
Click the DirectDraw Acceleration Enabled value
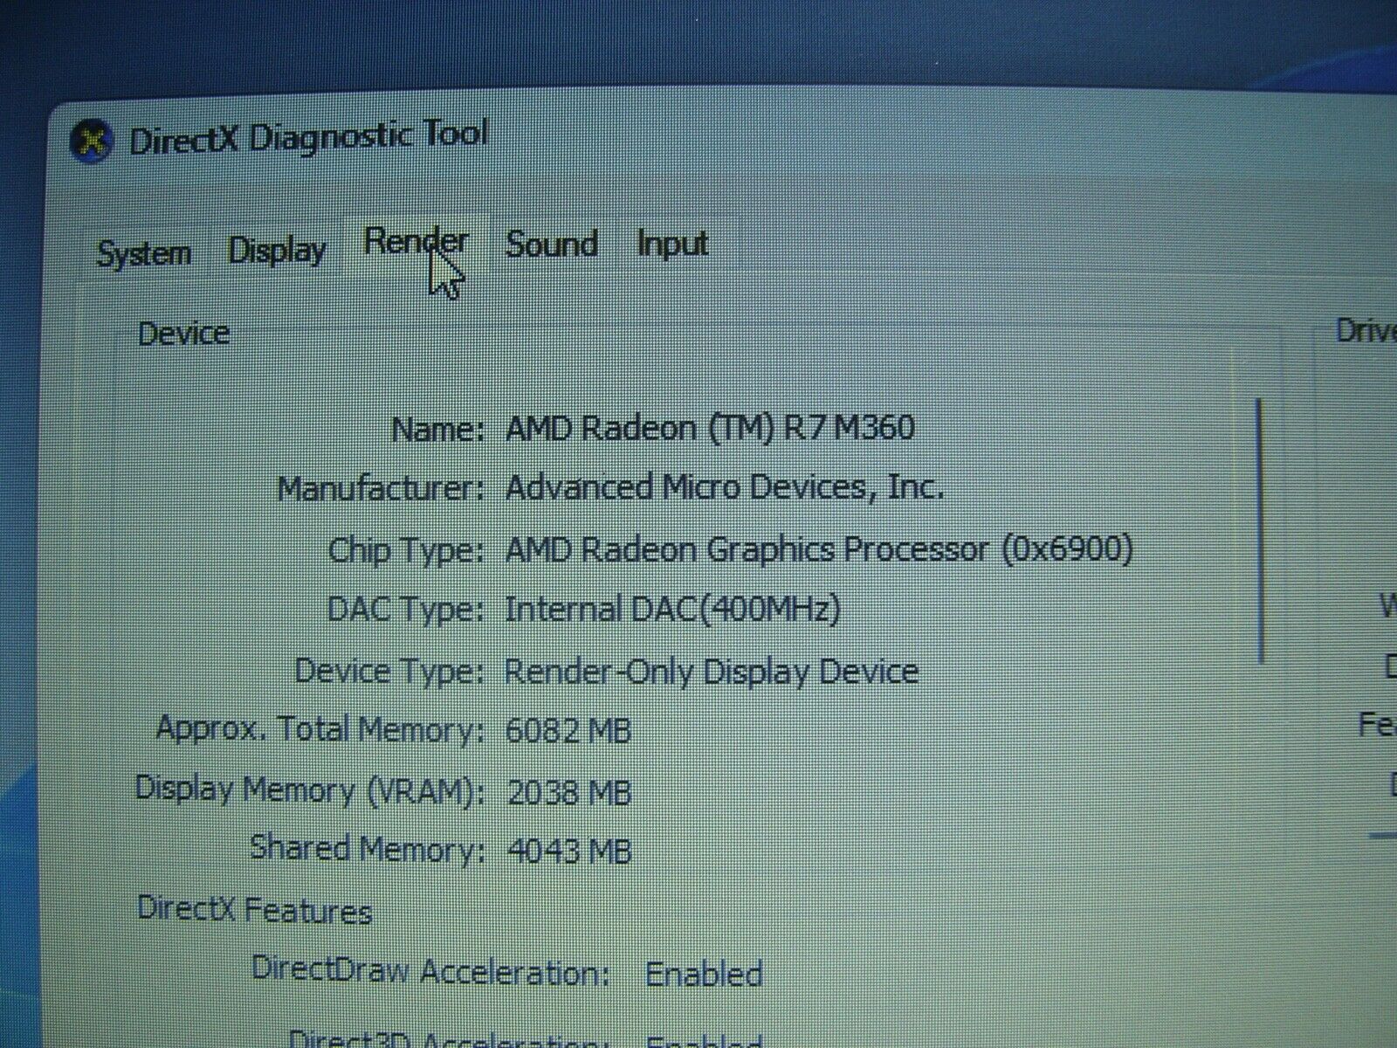coord(705,973)
